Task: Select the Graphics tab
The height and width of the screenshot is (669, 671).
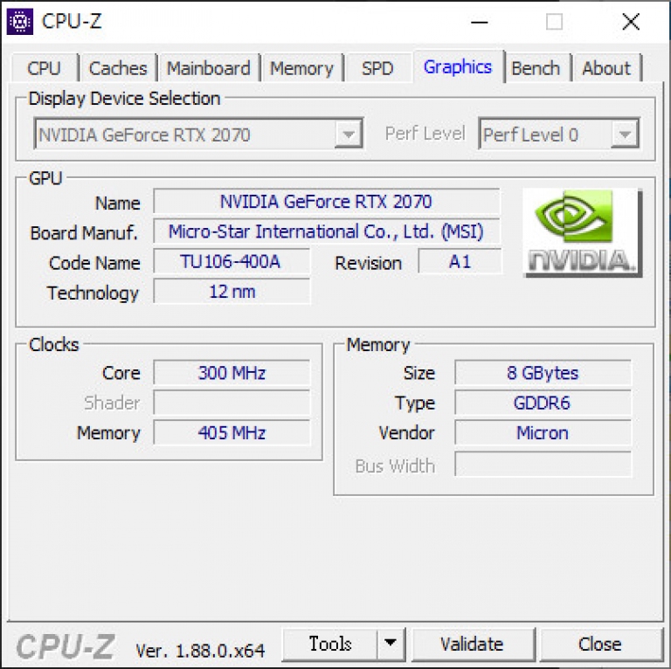Action: coord(458,66)
